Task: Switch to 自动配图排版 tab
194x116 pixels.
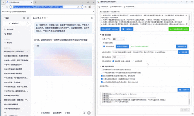Action: (x=129, y=7)
